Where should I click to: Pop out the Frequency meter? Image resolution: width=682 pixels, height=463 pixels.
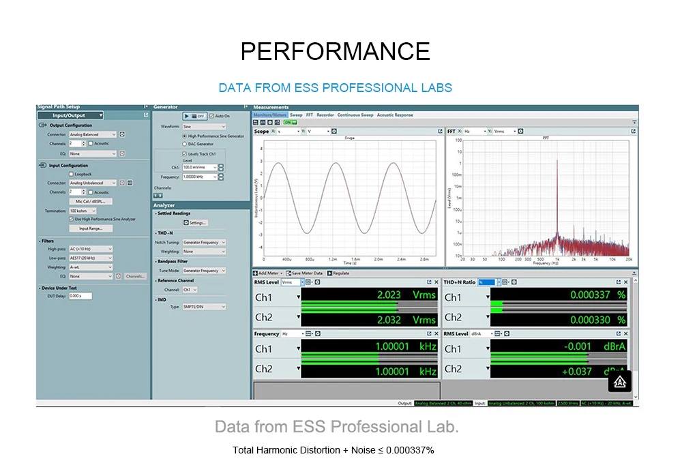(429, 333)
